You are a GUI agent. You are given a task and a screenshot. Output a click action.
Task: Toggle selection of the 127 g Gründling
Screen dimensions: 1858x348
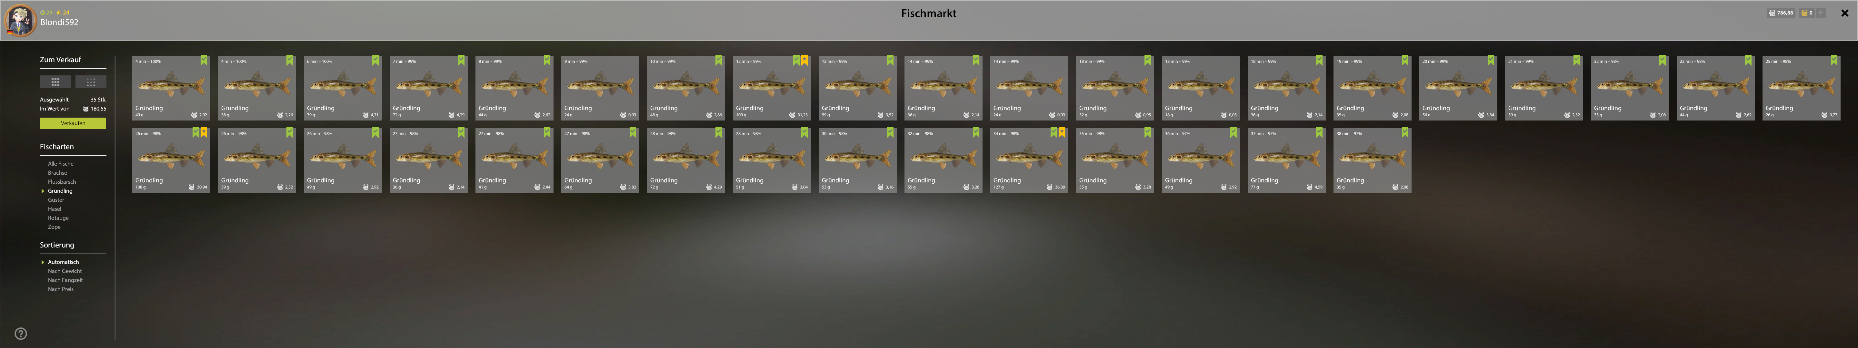pos(1054,132)
